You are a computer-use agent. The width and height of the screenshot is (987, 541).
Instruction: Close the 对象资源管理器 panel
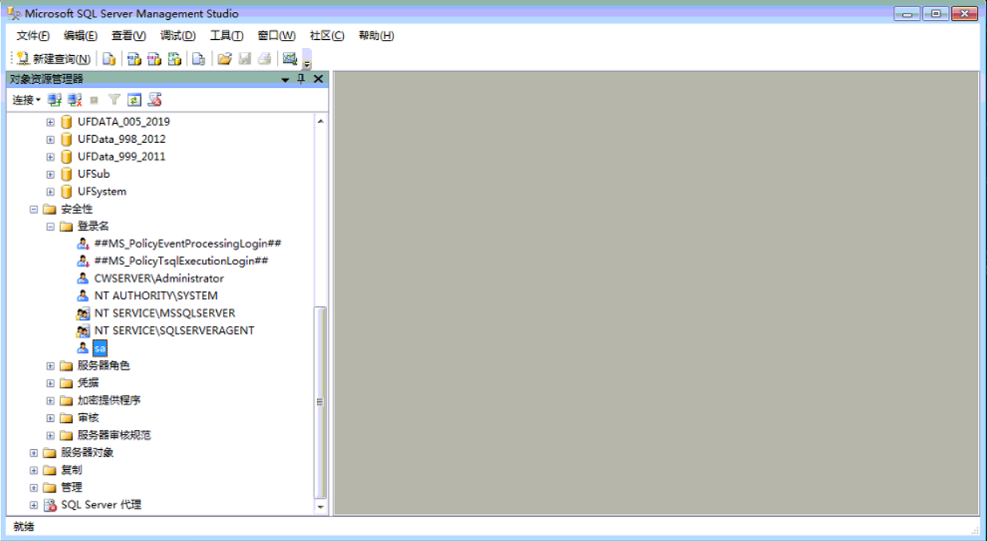(318, 78)
